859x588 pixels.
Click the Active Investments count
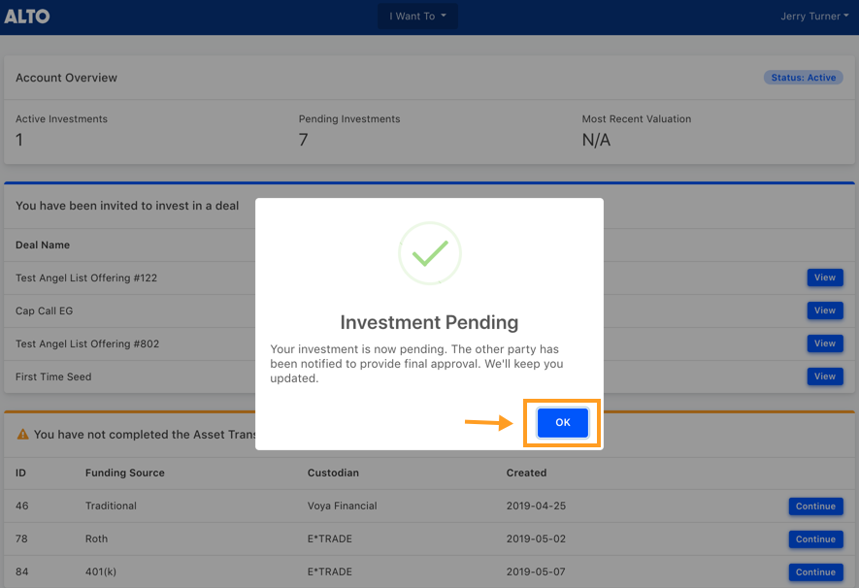(x=19, y=140)
